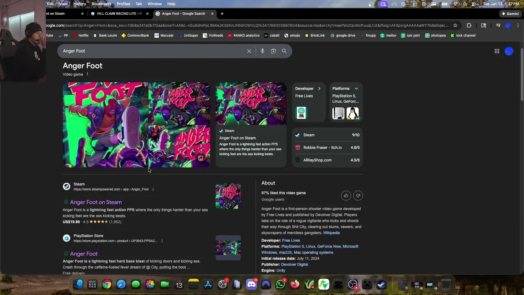
Task: Bookmark this page with the star icon
Action: pos(455,25)
